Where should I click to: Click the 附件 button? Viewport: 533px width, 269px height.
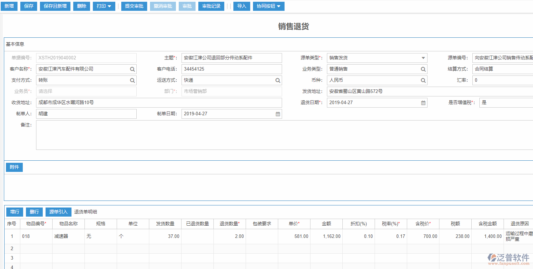pyautogui.click(x=14, y=167)
